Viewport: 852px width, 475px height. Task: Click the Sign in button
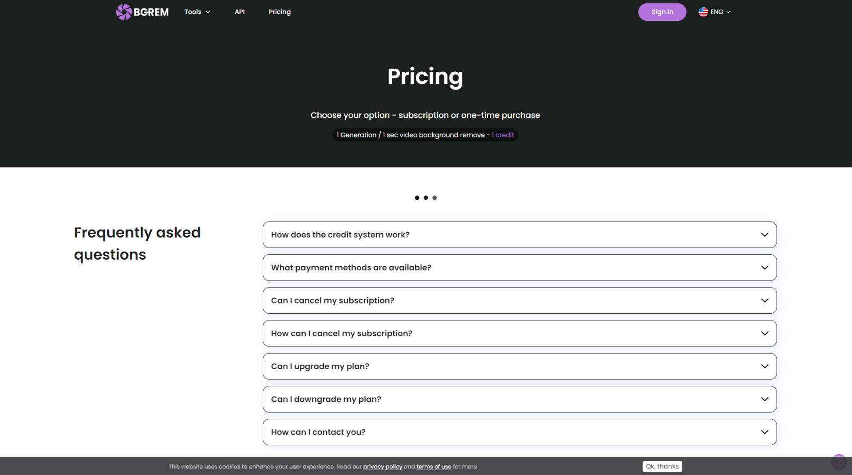pyautogui.click(x=662, y=12)
